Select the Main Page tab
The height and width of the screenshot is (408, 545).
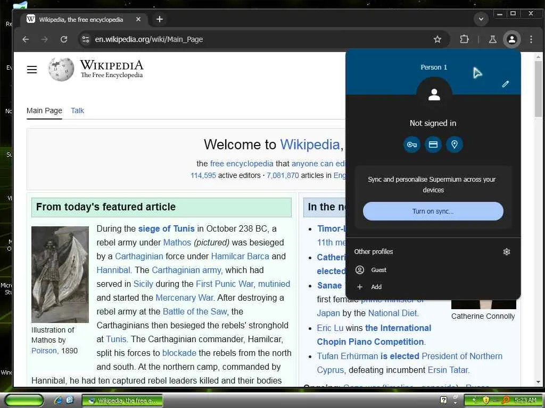(x=44, y=110)
